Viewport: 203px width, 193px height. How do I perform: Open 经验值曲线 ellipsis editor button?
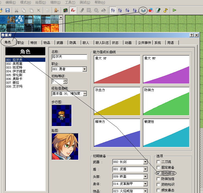click(85, 94)
